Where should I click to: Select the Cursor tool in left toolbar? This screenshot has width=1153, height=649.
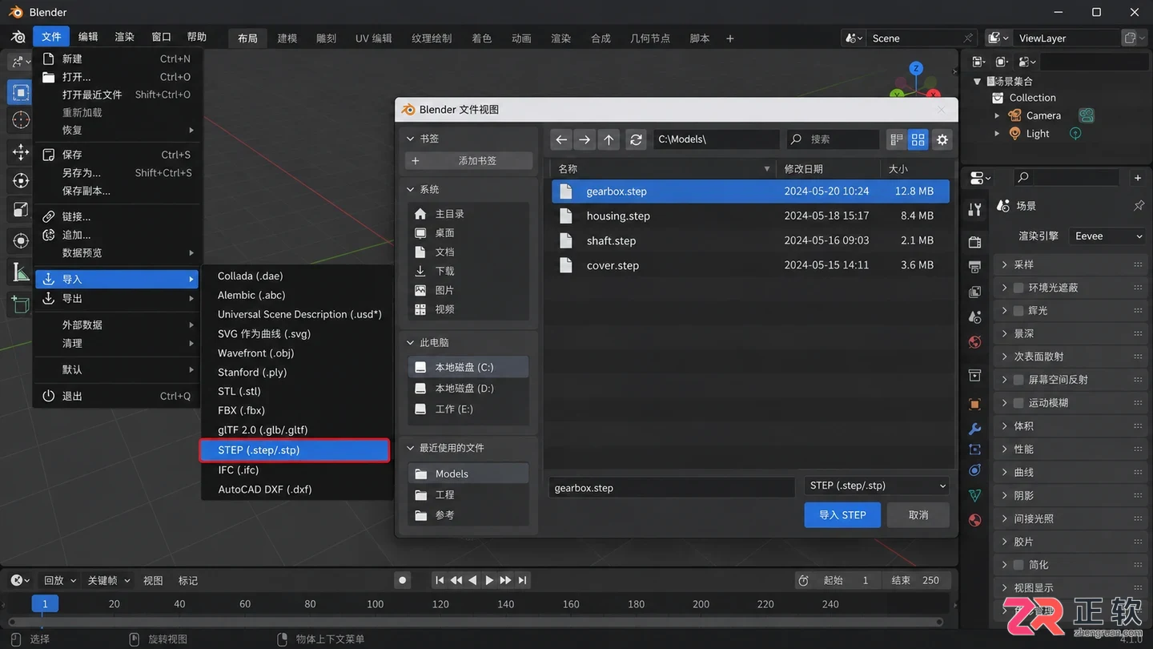click(x=21, y=120)
